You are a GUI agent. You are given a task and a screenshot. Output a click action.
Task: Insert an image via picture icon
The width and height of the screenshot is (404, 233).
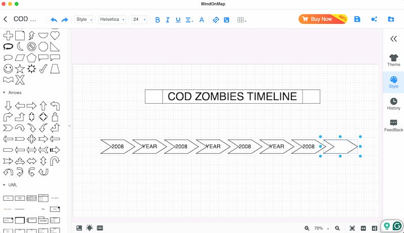point(226,20)
